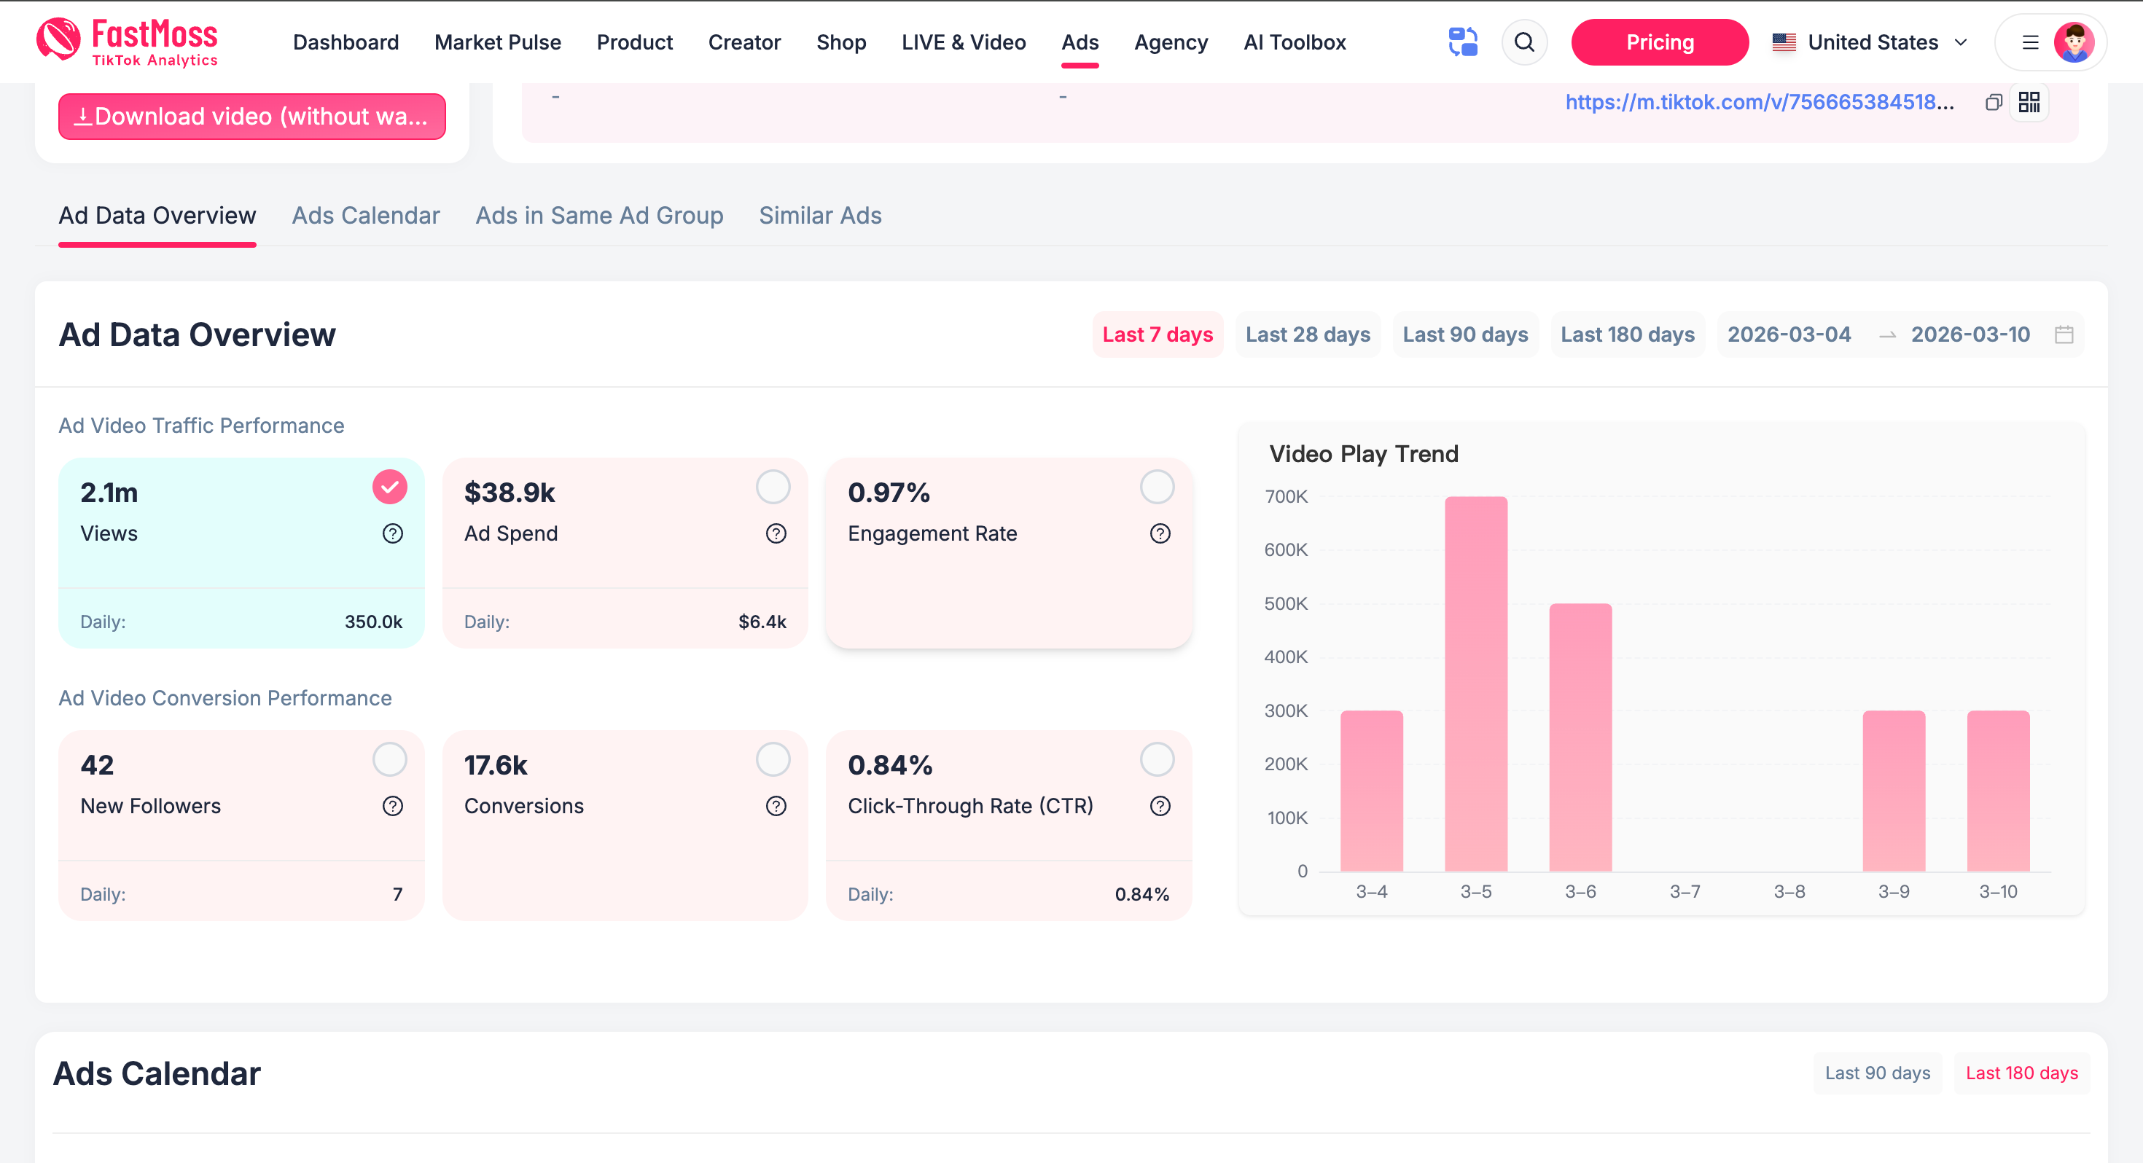2143x1163 pixels.
Task: Open the truncated m.tiktok.com video link
Action: click(1760, 102)
